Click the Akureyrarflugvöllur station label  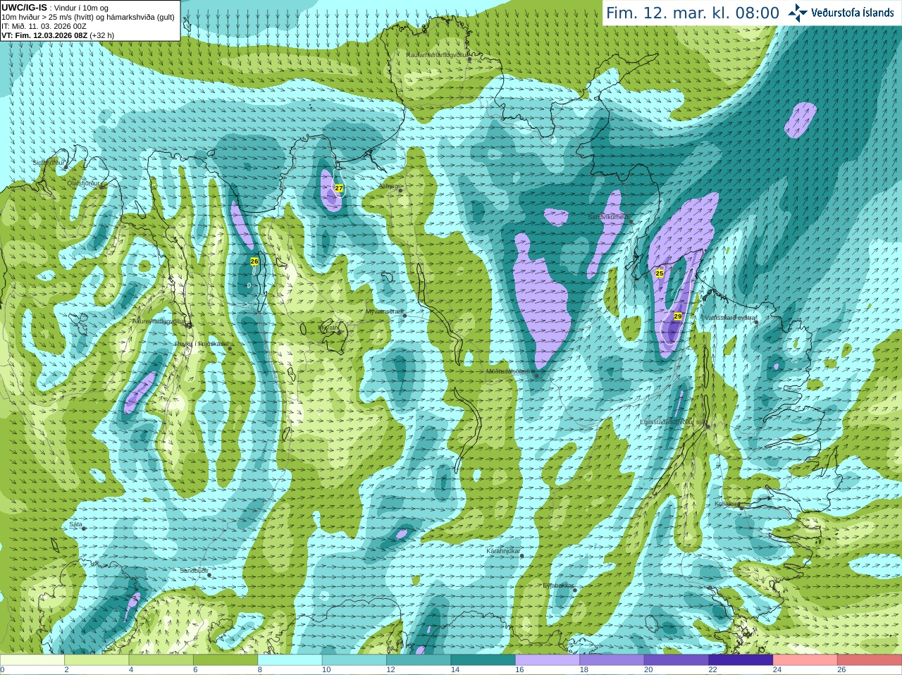pyautogui.click(x=159, y=321)
